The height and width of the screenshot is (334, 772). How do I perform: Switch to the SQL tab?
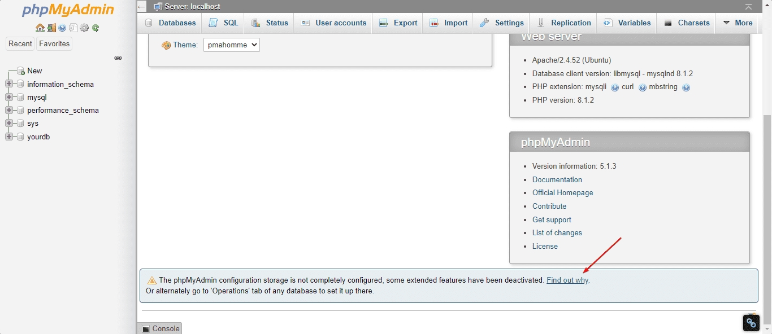click(x=223, y=23)
